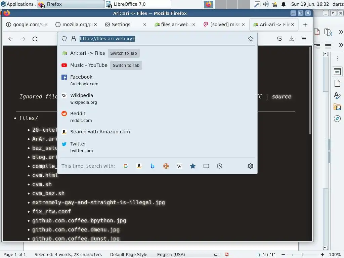Open the Firefox downloads panel icon
This screenshot has width=344, height=258.
tap(292, 39)
